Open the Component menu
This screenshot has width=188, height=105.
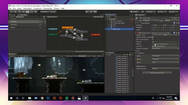(37, 8)
